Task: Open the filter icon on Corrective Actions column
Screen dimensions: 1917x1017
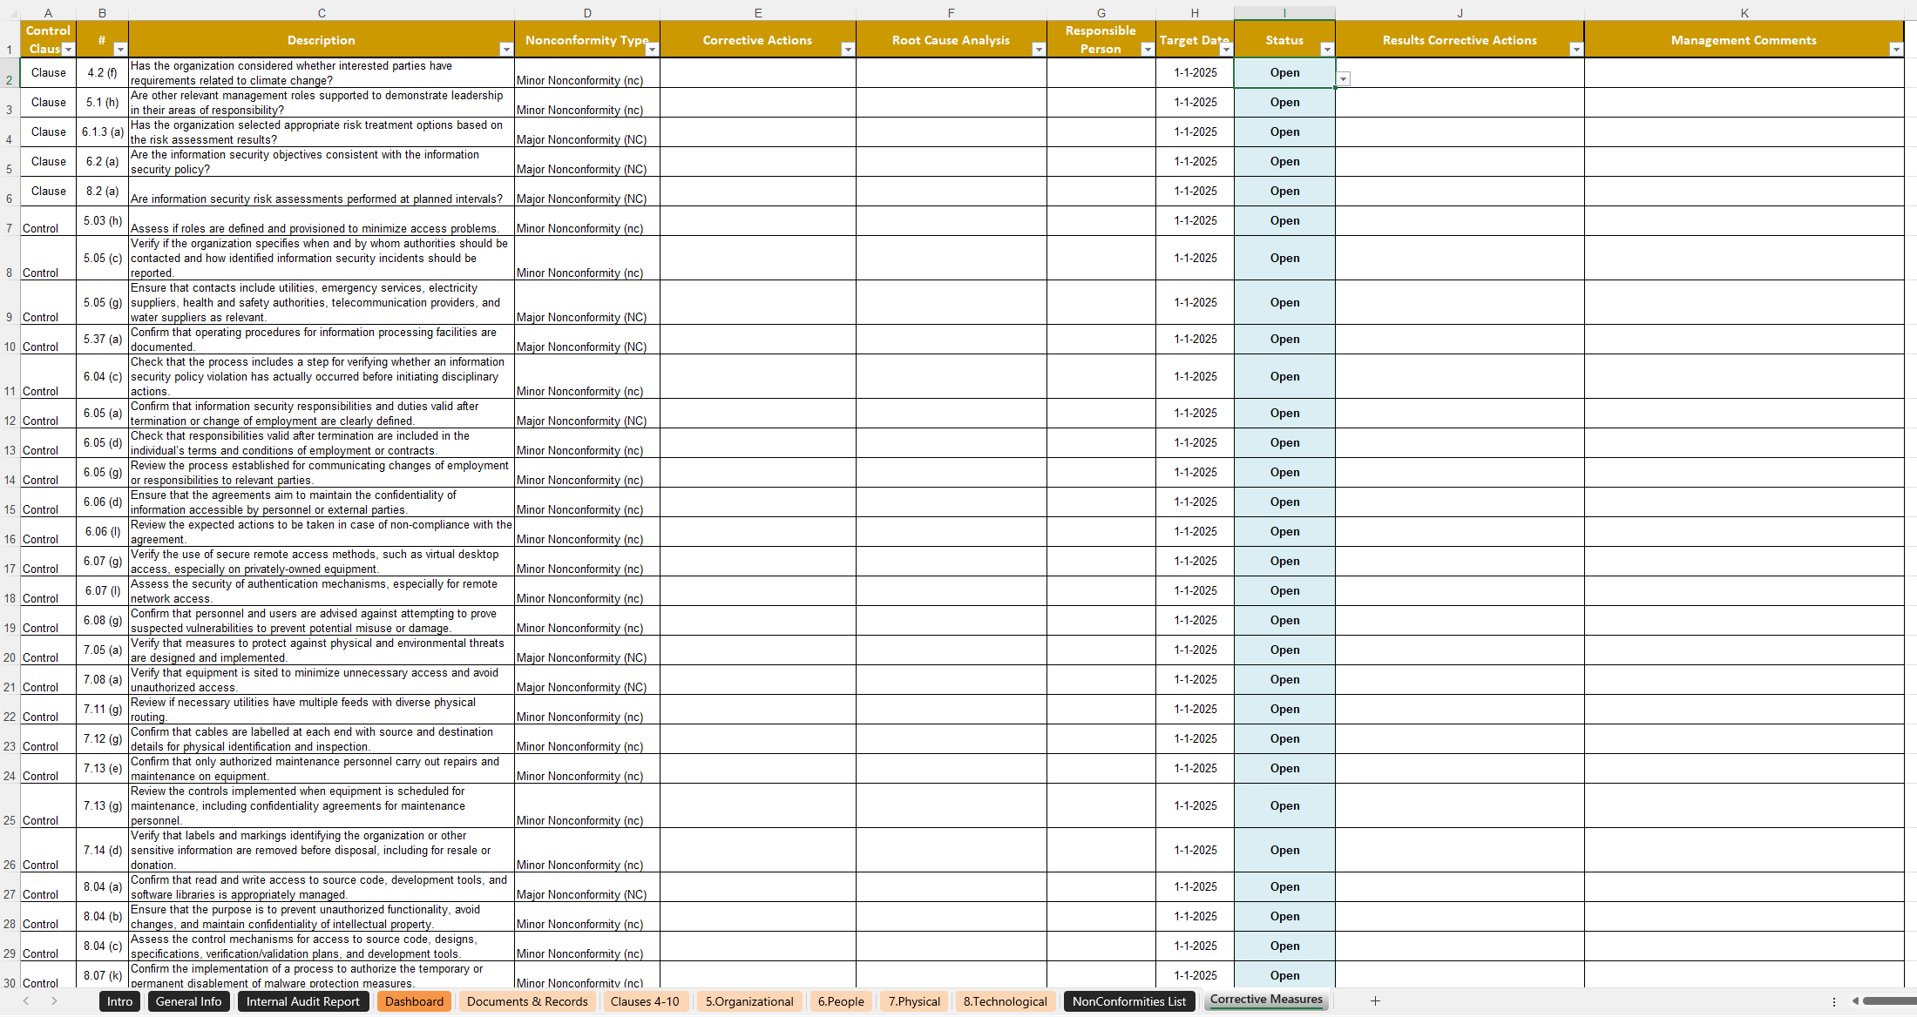Action: point(848,50)
